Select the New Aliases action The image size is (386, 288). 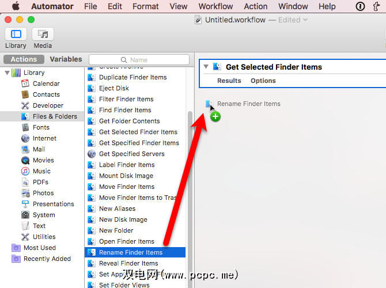point(135,209)
